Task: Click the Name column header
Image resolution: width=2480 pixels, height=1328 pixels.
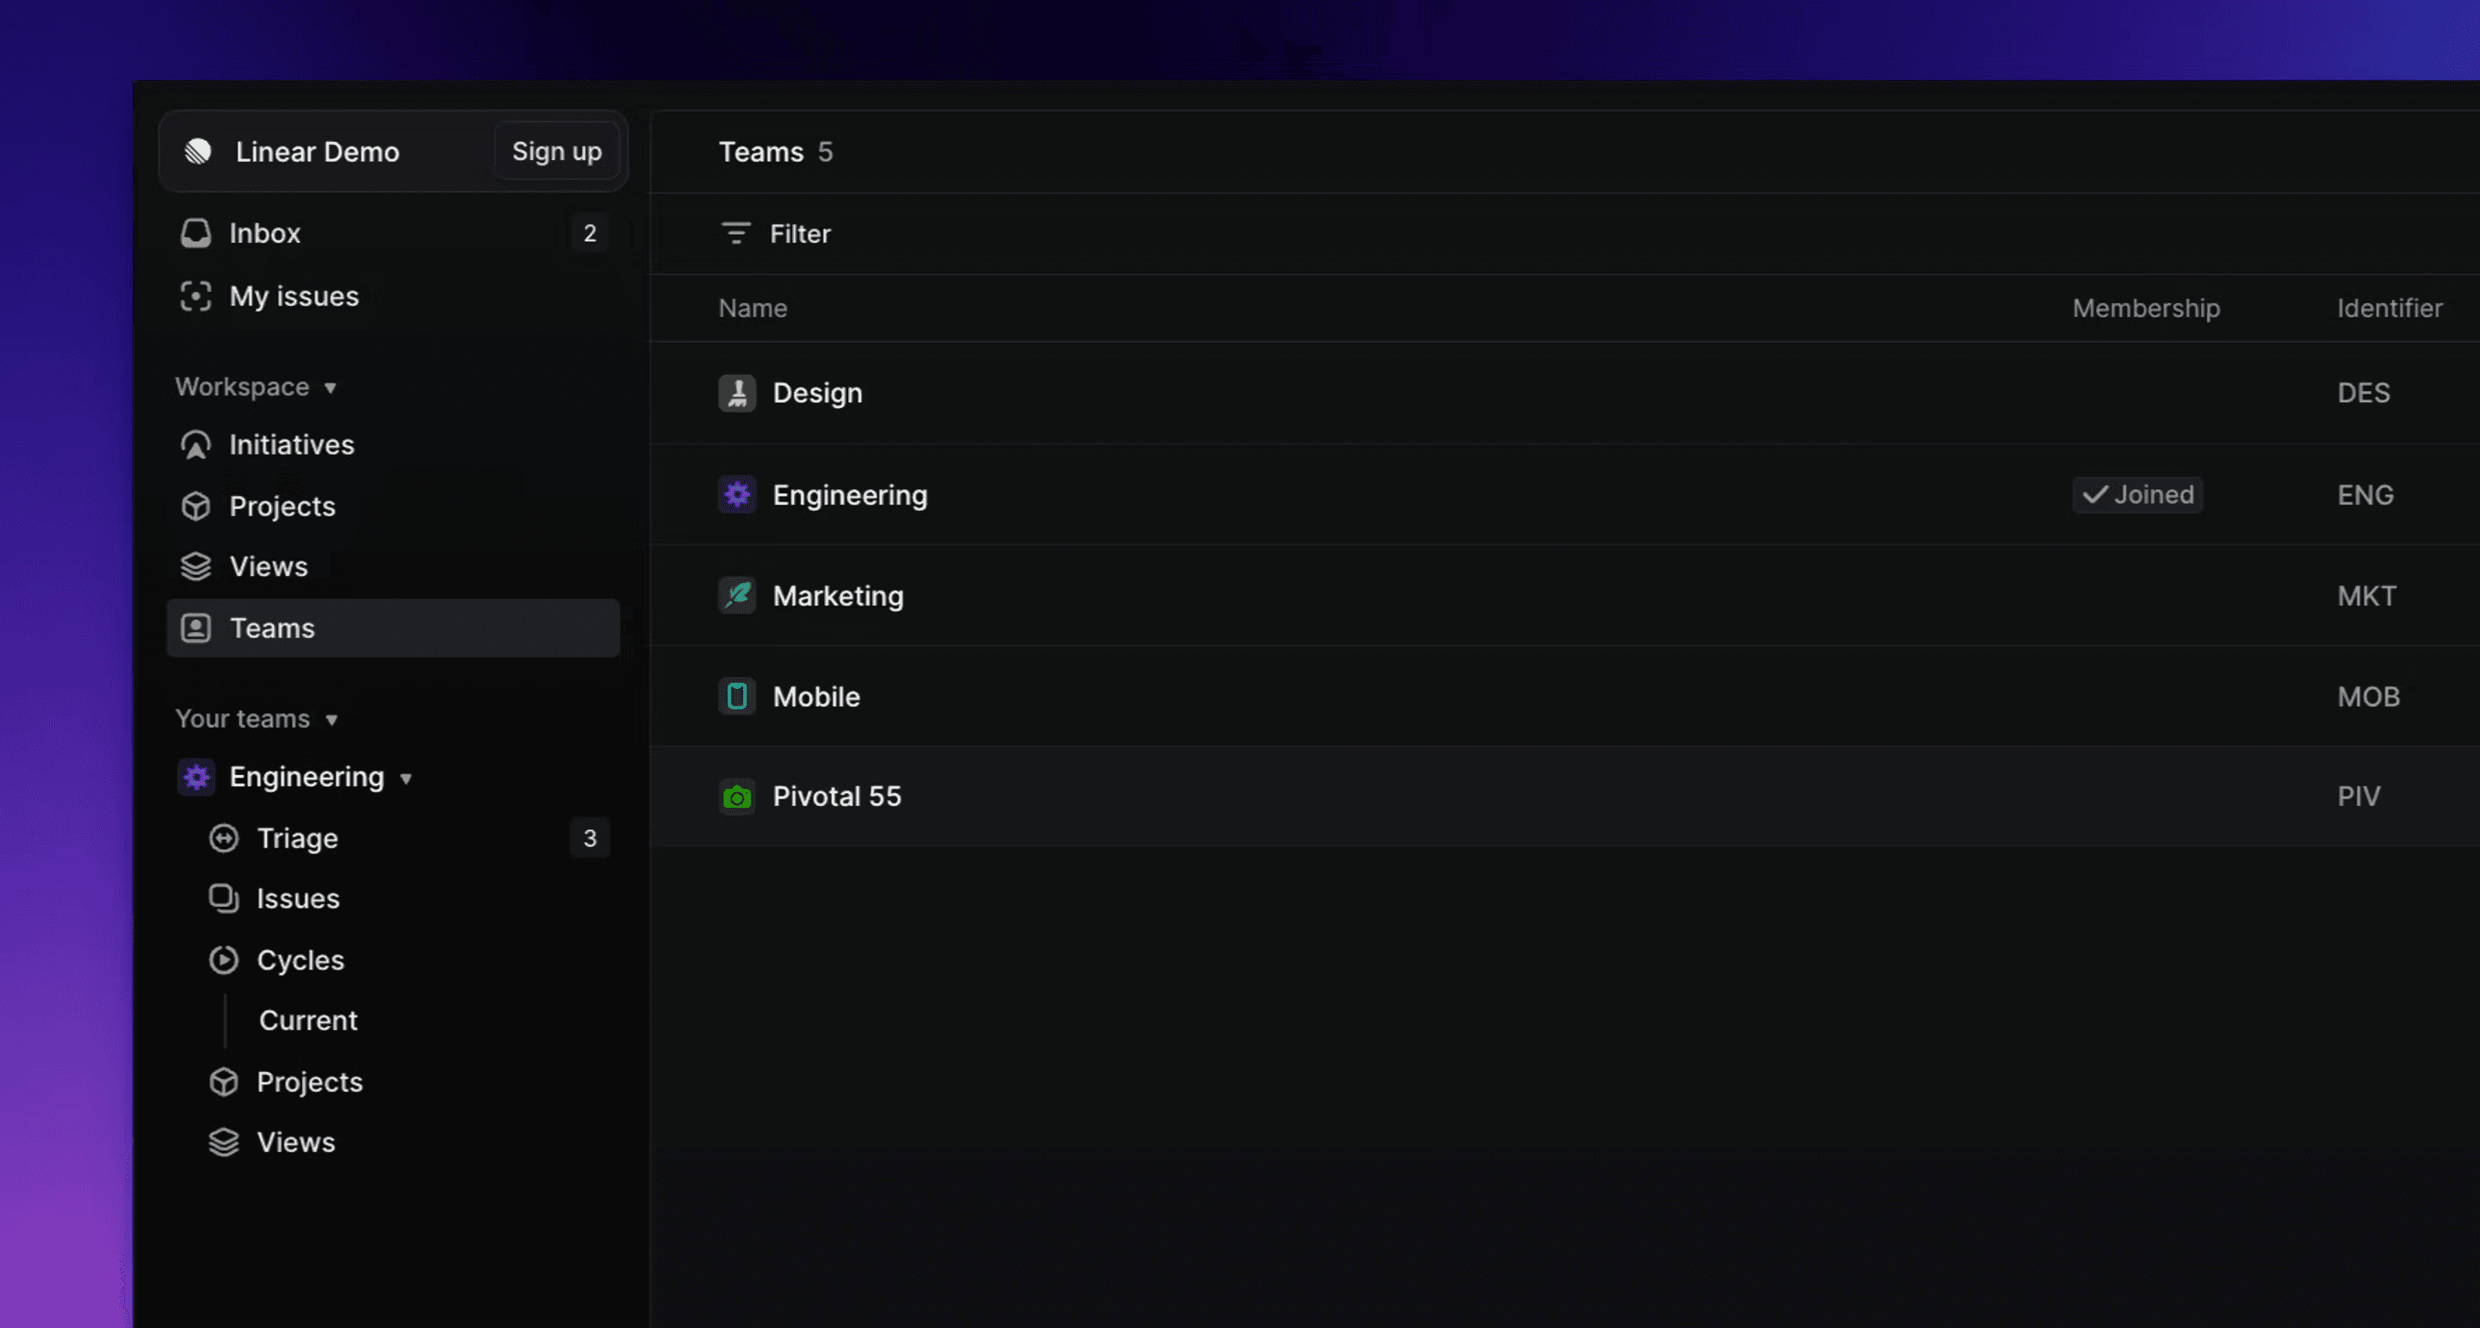Action: click(753, 308)
